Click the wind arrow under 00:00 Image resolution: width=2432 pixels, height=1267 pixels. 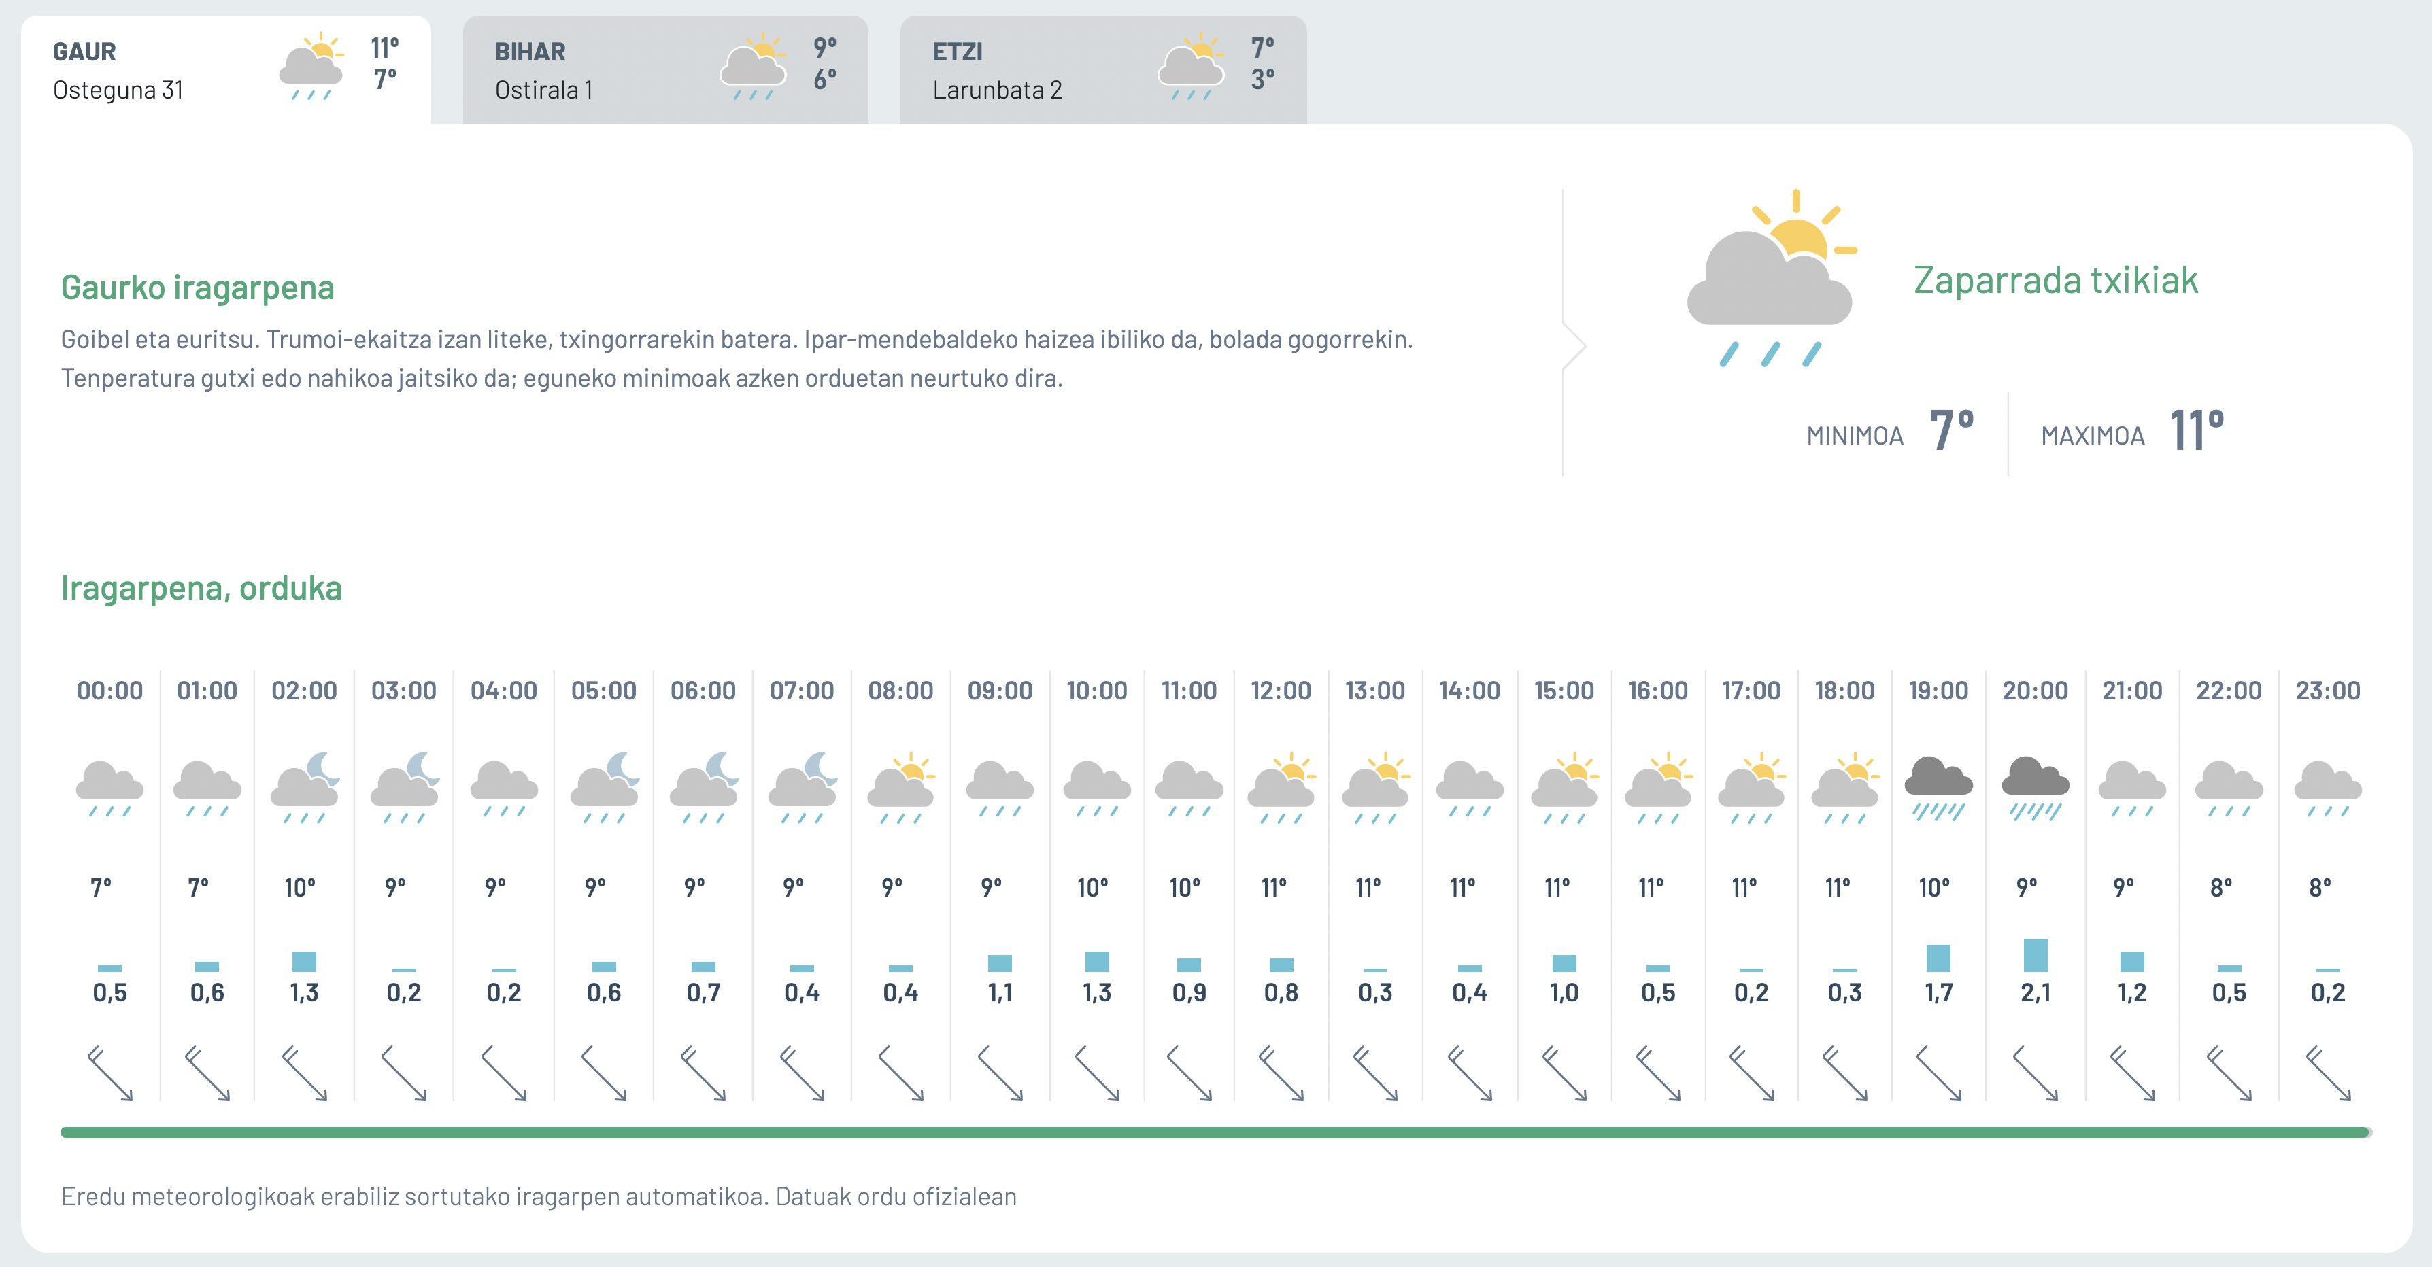pos(110,1073)
